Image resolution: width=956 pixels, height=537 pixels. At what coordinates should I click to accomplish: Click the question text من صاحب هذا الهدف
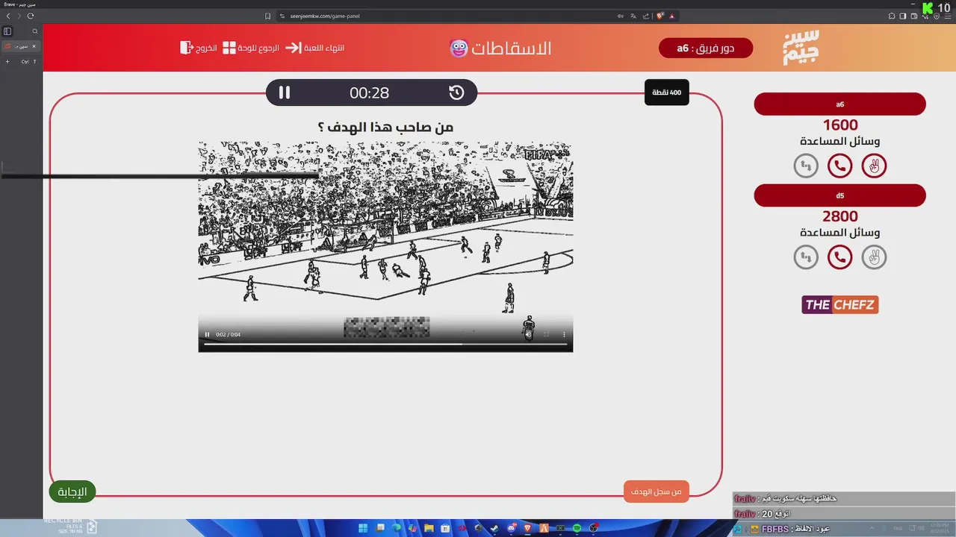(385, 128)
